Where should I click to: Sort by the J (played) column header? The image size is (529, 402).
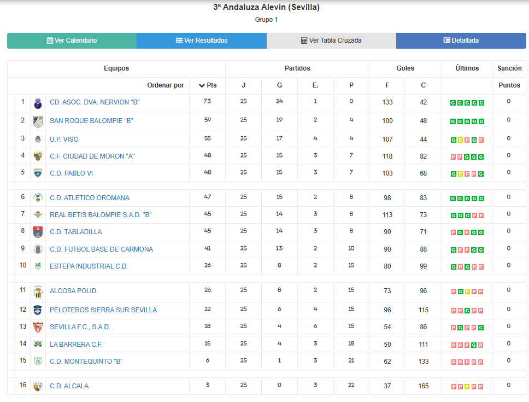243,85
